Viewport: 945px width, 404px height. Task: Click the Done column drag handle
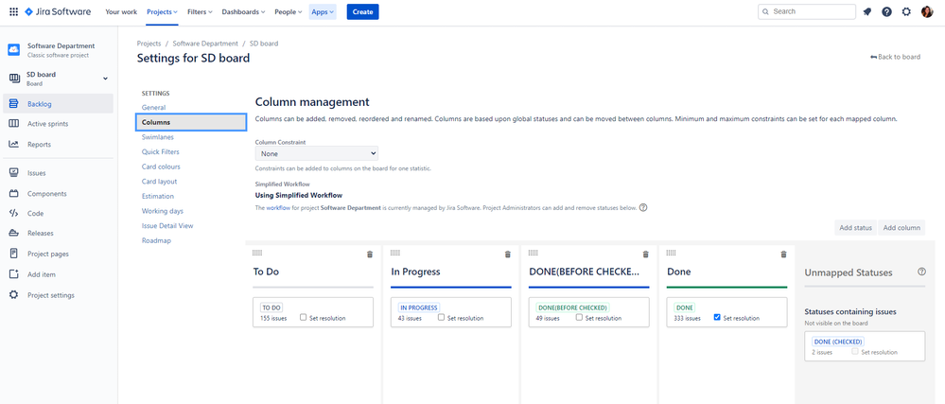click(672, 253)
